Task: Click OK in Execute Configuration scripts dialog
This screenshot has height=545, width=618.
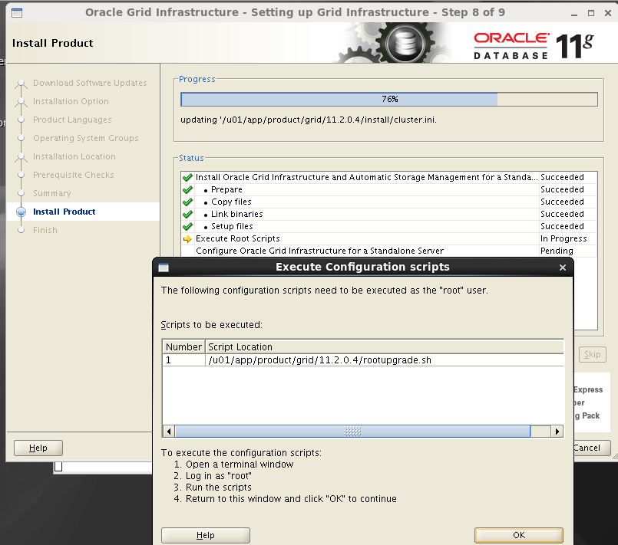Action: pyautogui.click(x=519, y=535)
